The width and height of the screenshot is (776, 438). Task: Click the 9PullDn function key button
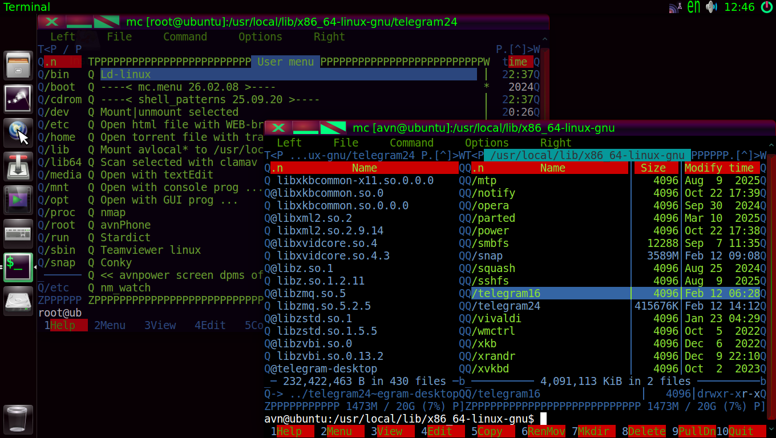click(694, 431)
